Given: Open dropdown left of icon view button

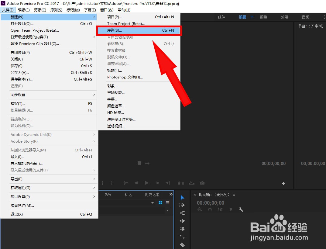Looking at the screenshot, I should click(x=153, y=203).
